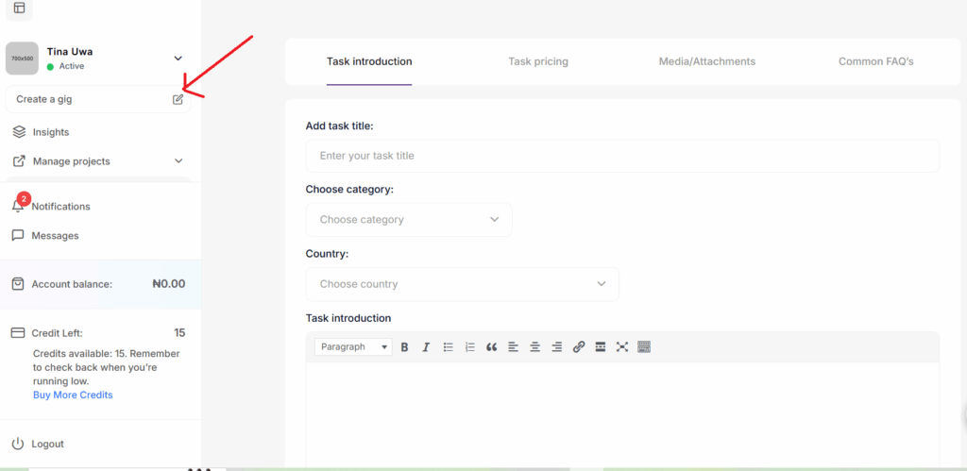
Task: Click the Account balance bag icon
Action: pos(19,284)
